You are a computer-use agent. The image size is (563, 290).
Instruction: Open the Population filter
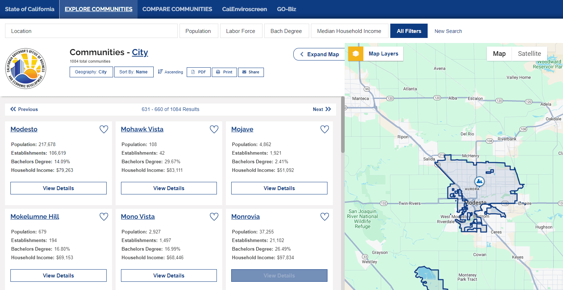click(198, 31)
